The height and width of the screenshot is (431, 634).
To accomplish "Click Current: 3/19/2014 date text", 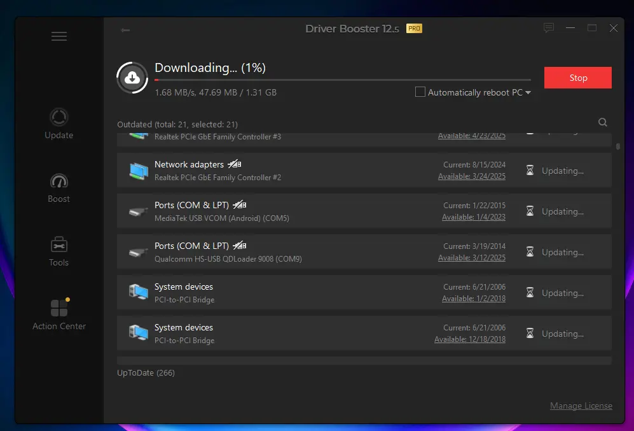I will tap(474, 246).
